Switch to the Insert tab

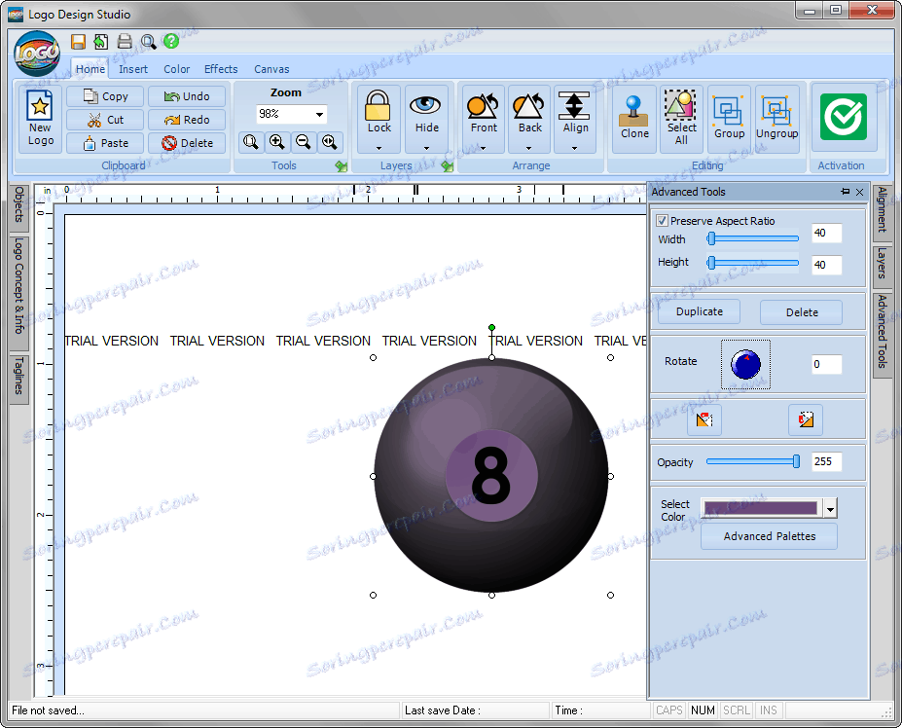click(x=133, y=69)
